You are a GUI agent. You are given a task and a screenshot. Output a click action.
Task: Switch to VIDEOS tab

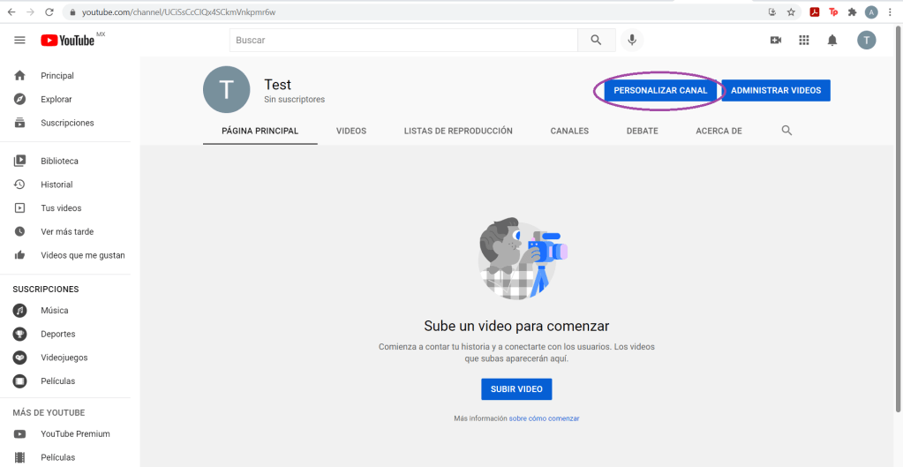click(351, 131)
